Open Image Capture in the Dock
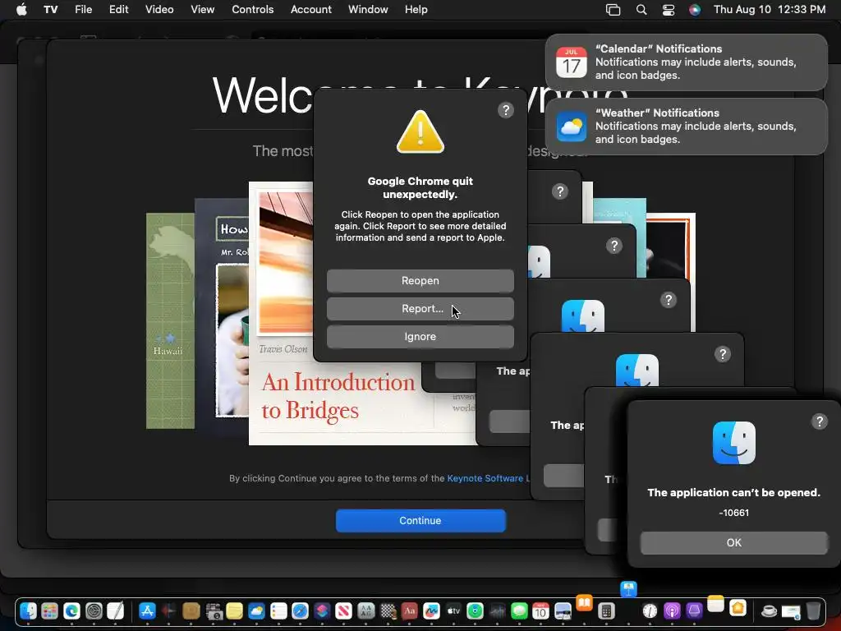Viewport: 841px width, 631px height. (x=214, y=610)
